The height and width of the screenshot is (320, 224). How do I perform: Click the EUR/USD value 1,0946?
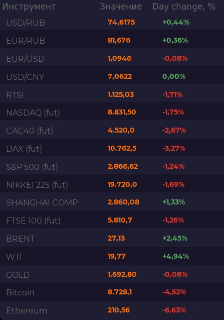(120, 58)
